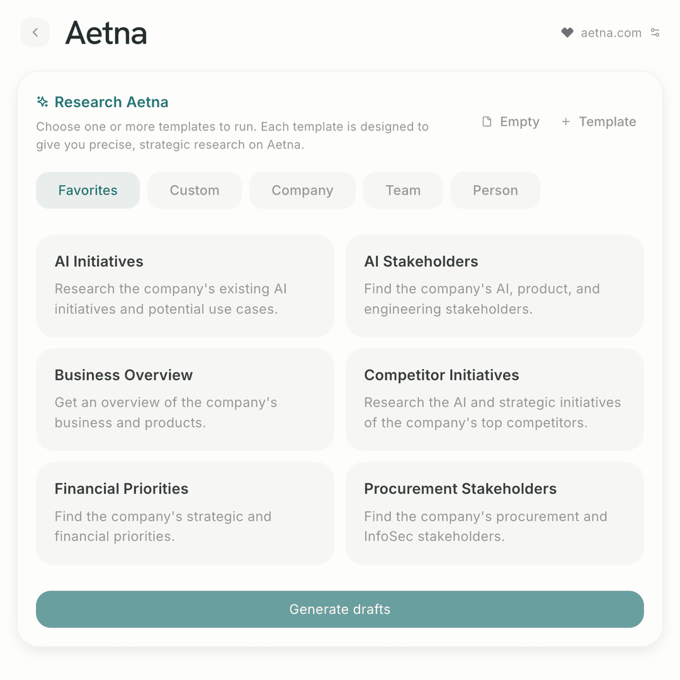Select the Business Overview template
This screenshot has width=680, height=680.
tap(185, 399)
